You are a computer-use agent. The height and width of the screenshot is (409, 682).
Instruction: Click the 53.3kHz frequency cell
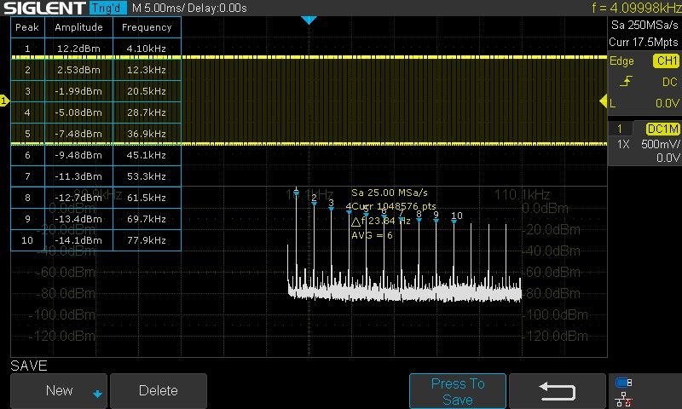coord(147,176)
